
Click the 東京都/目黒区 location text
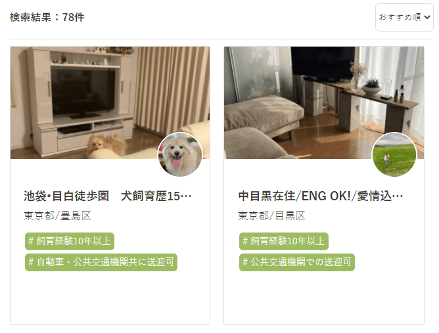click(271, 215)
